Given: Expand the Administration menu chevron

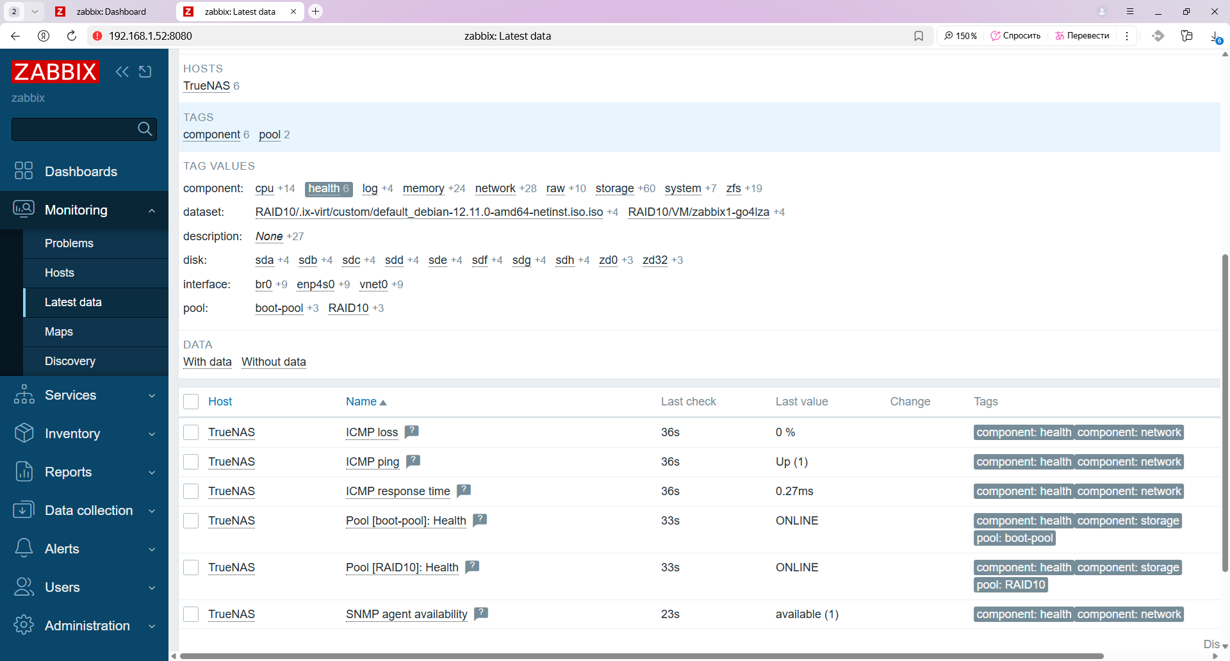Looking at the screenshot, I should (x=152, y=626).
